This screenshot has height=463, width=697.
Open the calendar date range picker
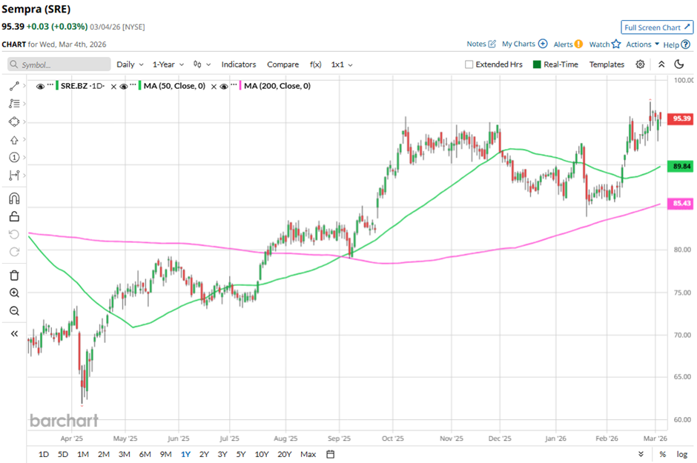click(x=330, y=454)
